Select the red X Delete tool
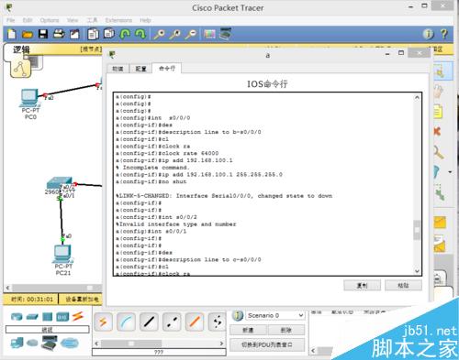The width and height of the screenshot is (459, 360). [x=438, y=131]
